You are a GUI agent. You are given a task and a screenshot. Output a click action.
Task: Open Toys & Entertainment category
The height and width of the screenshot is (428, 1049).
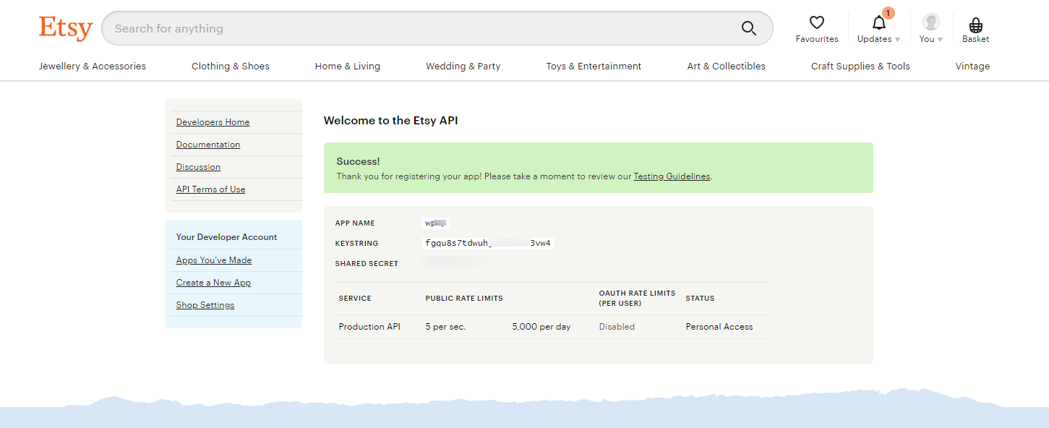(x=594, y=66)
